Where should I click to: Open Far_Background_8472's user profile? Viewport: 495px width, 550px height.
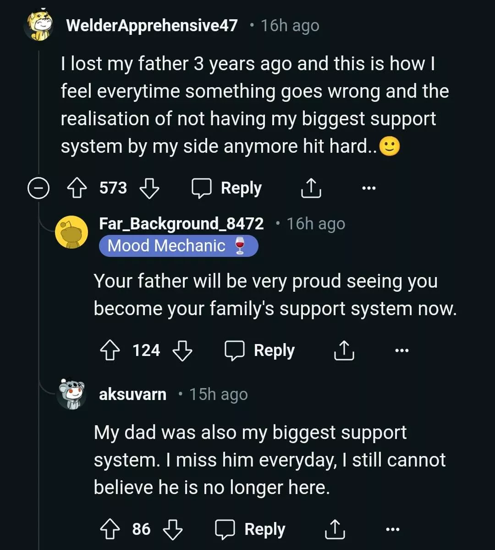click(x=181, y=224)
